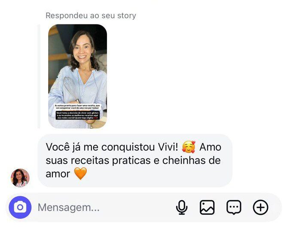Click the smiling woman's face in the story
This screenshot has width=287, height=232.
(82, 49)
